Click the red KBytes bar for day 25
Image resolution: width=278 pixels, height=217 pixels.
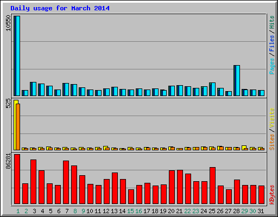[x=212, y=186]
